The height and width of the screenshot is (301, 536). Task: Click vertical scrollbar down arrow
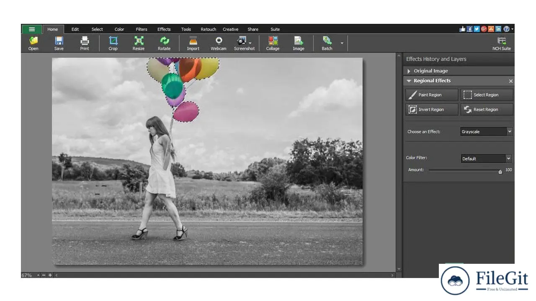point(399,269)
